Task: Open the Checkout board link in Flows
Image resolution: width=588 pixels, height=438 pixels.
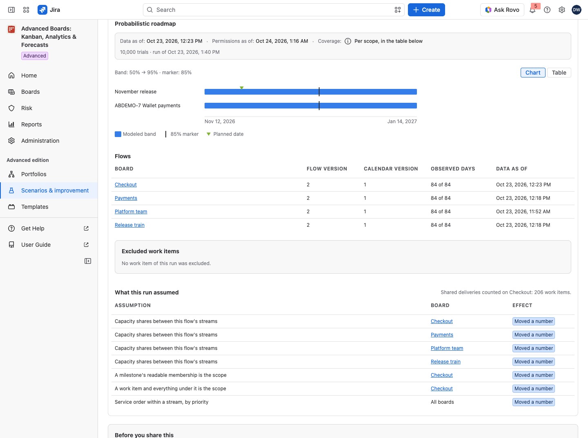Action: coord(126,185)
